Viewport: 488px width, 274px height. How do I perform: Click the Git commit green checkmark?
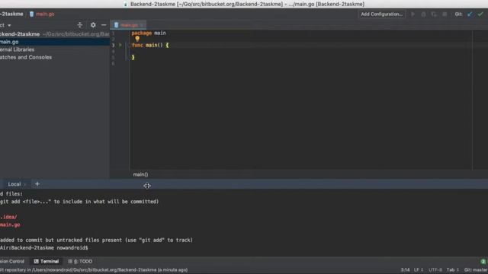(x=480, y=14)
